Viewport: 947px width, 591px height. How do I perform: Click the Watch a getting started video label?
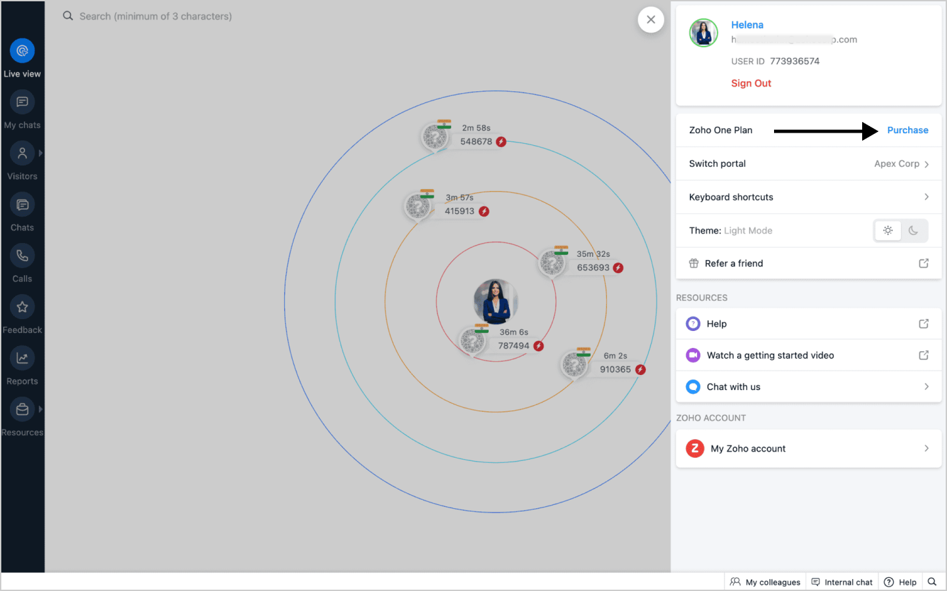coord(771,355)
